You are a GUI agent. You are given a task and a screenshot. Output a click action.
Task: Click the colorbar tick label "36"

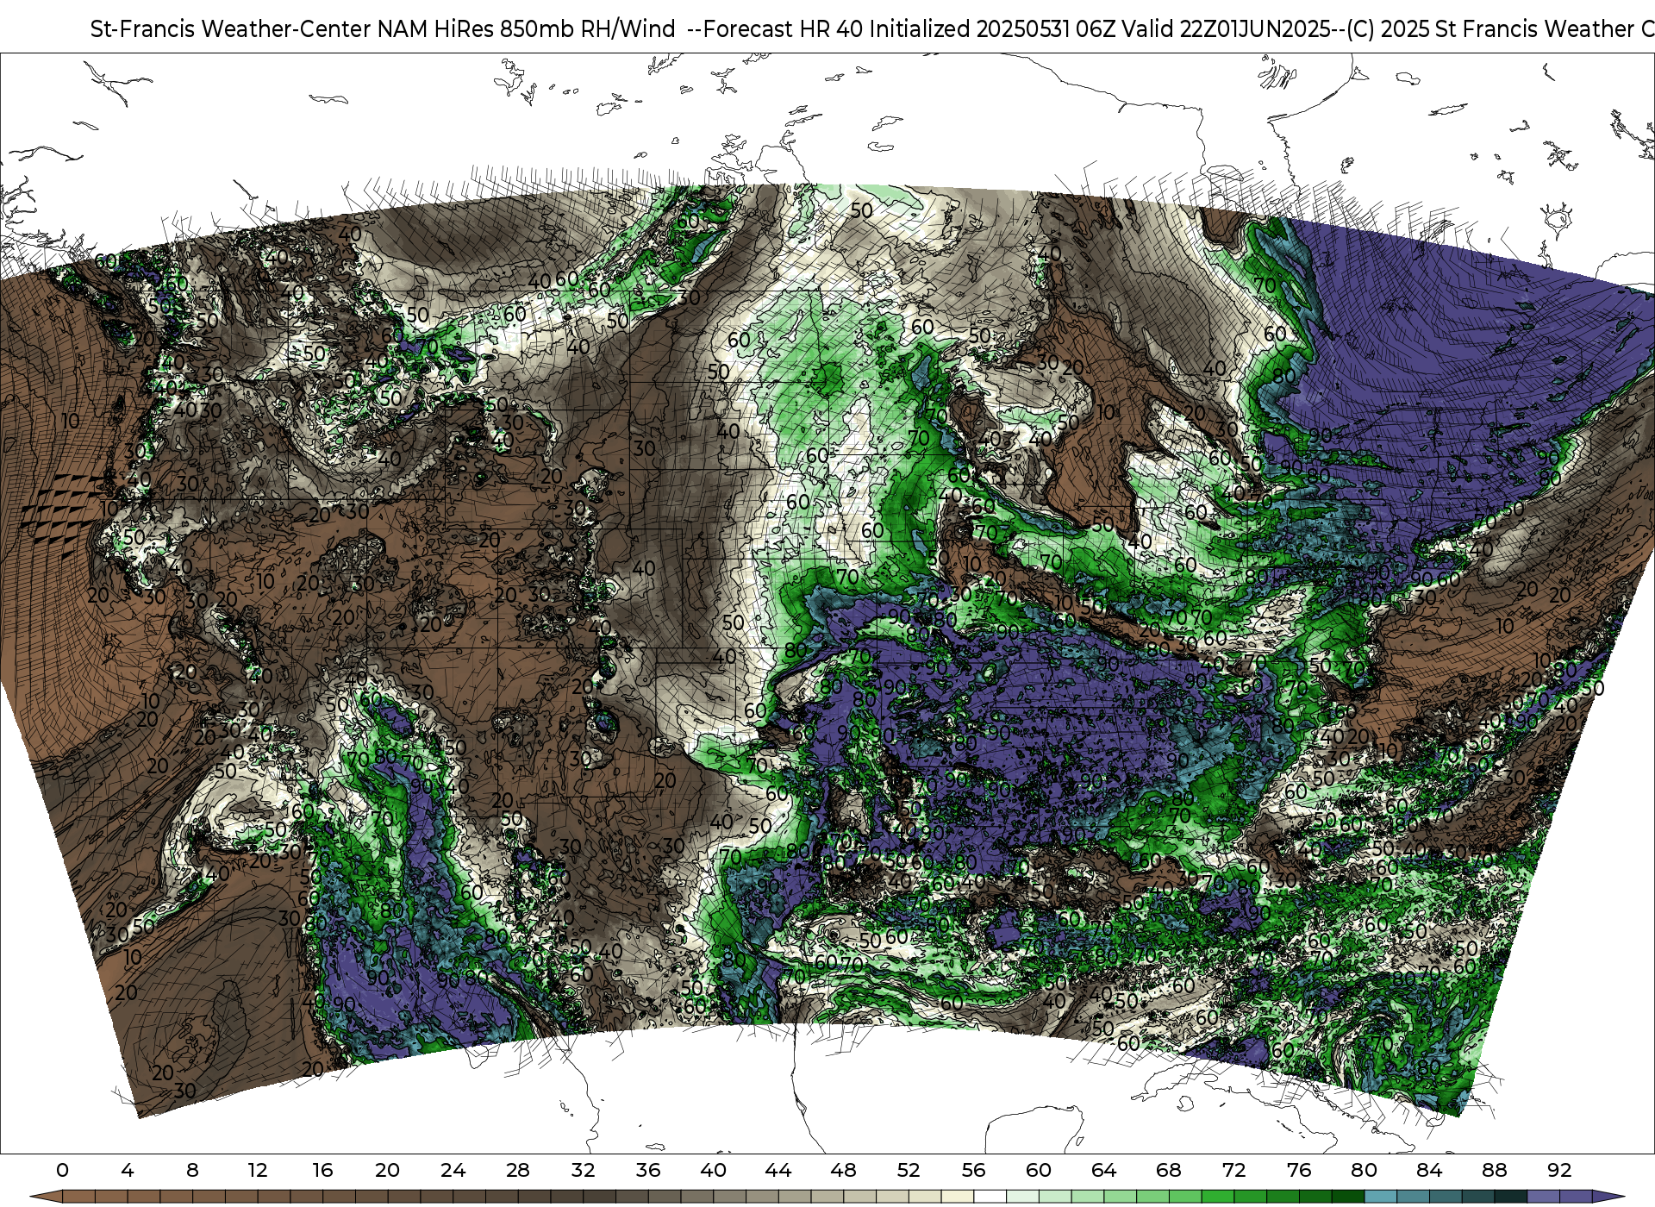pos(648,1171)
